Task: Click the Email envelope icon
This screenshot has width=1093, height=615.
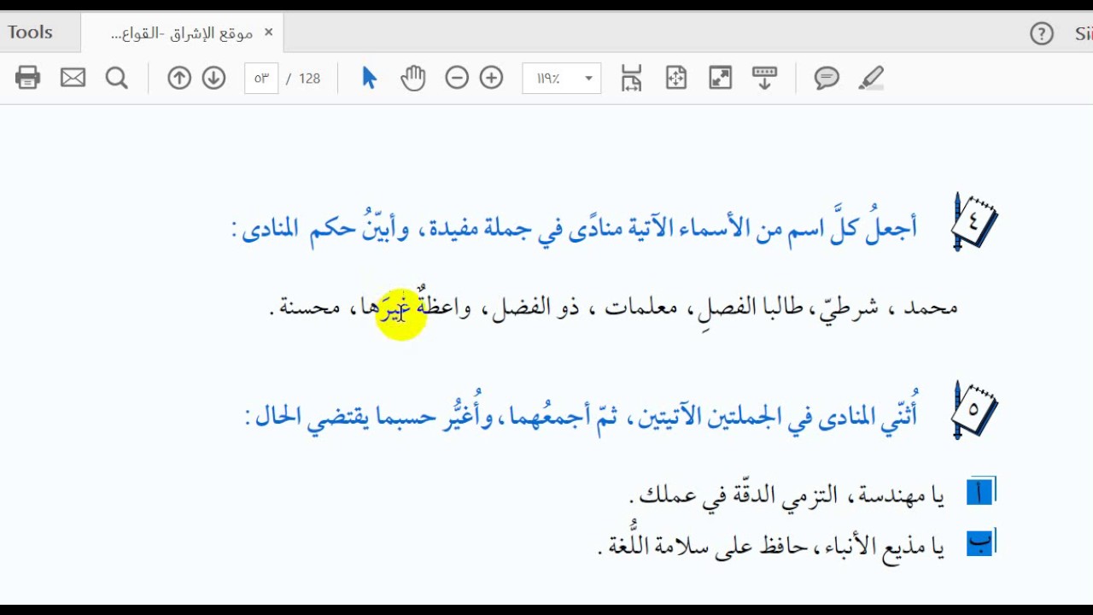Action: 73,78
